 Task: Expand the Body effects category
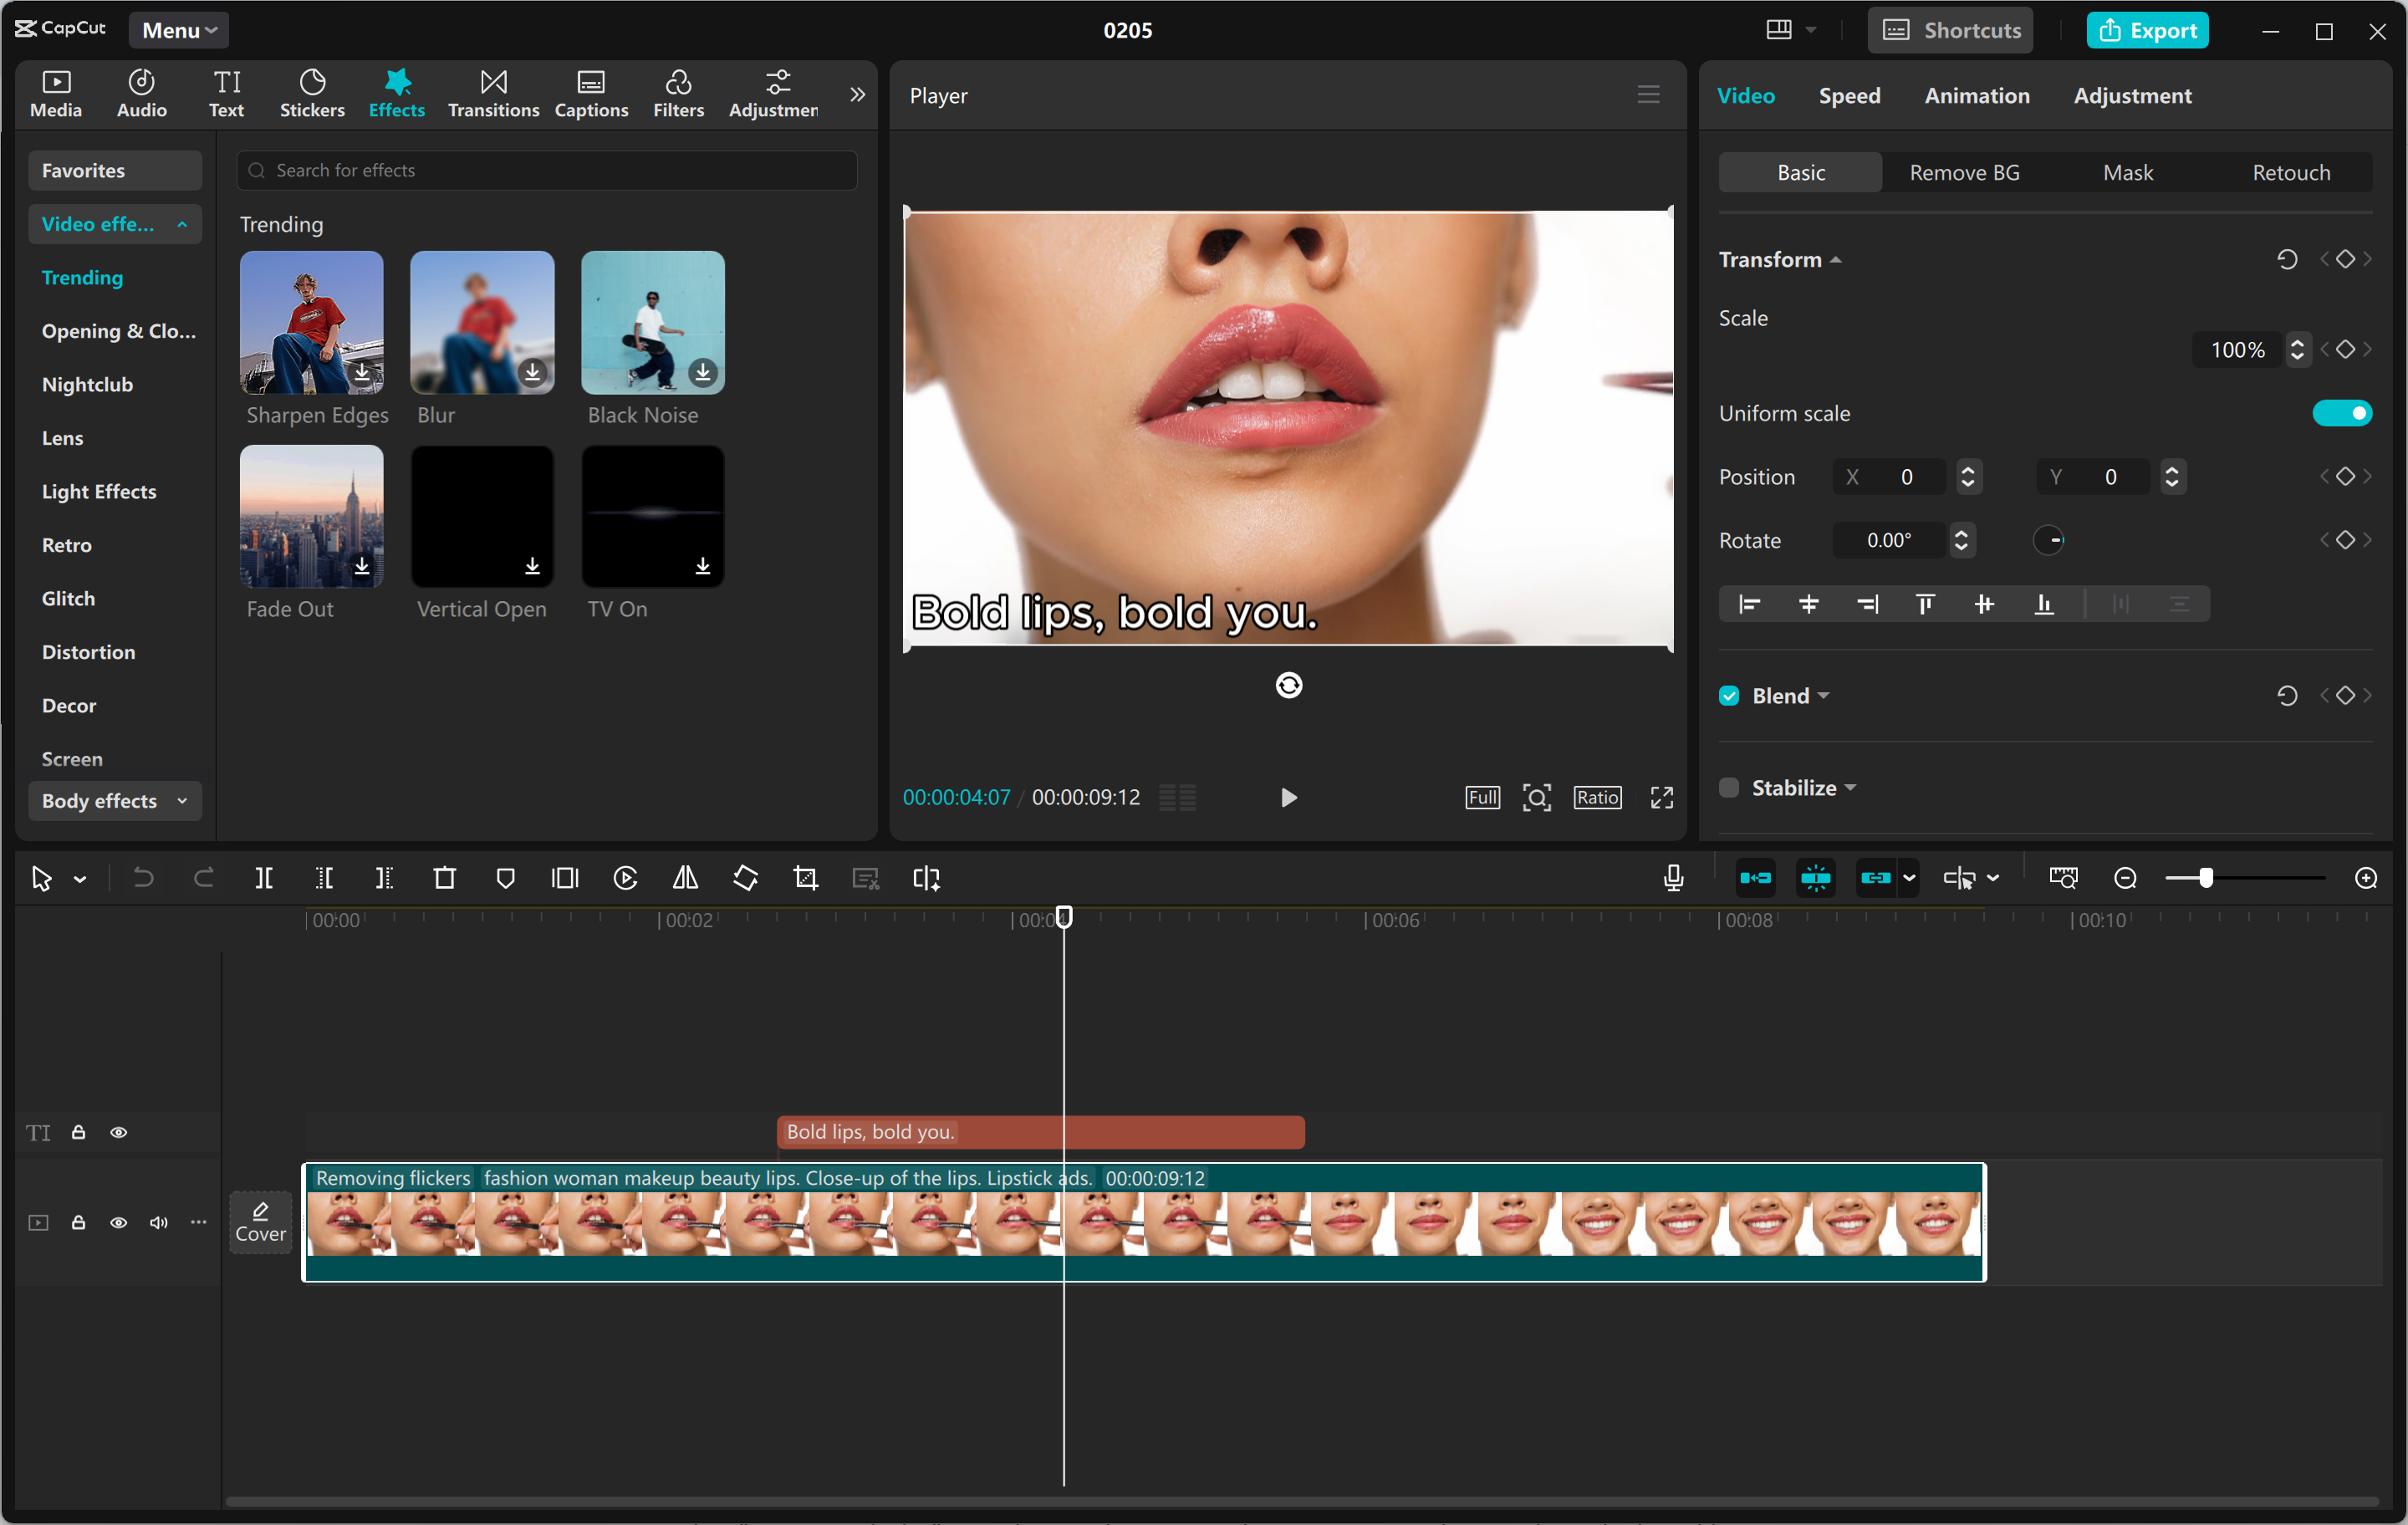pos(114,801)
